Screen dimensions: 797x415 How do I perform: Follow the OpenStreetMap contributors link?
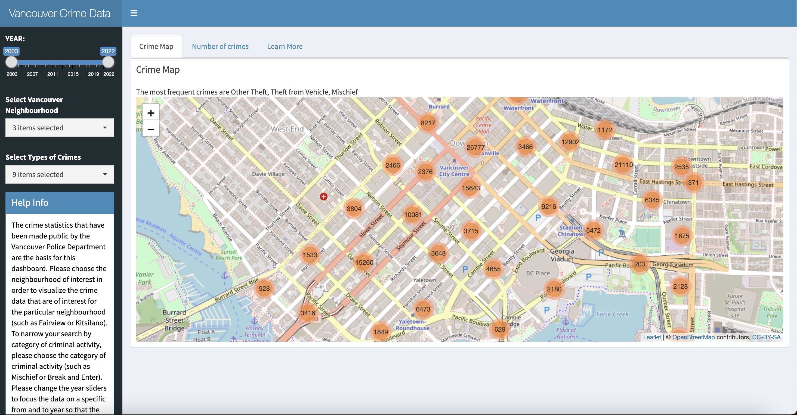coord(693,337)
